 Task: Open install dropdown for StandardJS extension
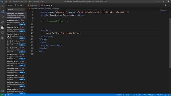pyautogui.click(x=25, y=66)
